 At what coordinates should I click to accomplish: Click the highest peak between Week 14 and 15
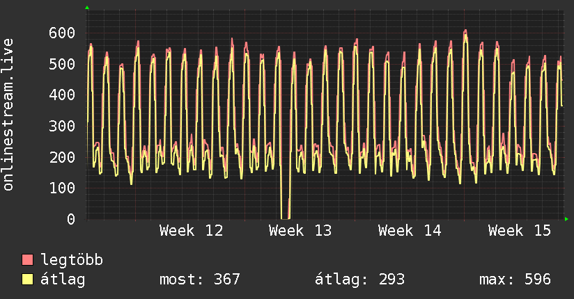click(465, 33)
